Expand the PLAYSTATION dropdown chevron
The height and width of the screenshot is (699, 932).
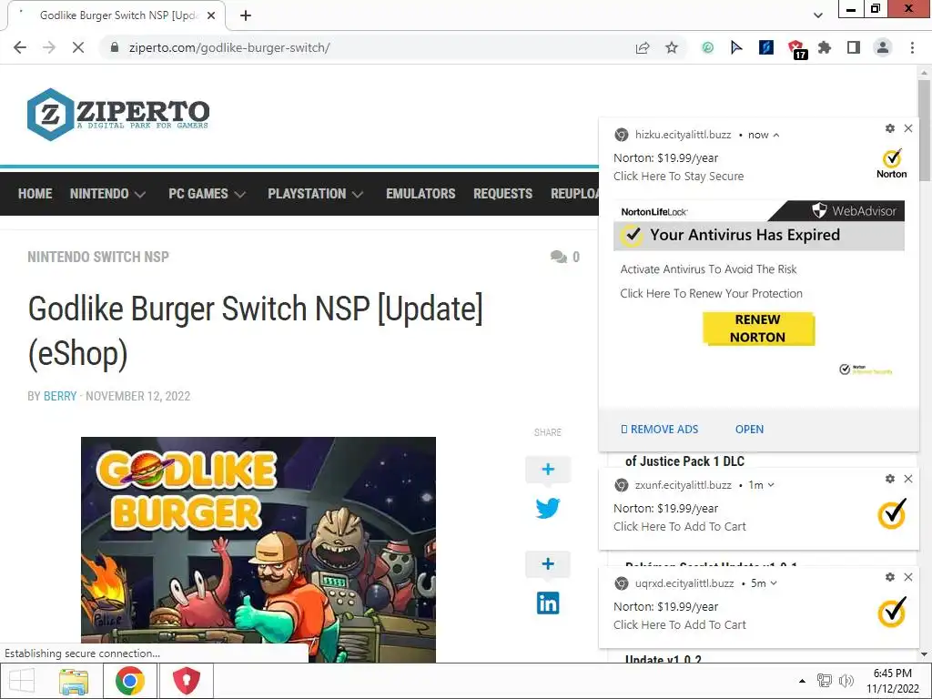coord(358,195)
